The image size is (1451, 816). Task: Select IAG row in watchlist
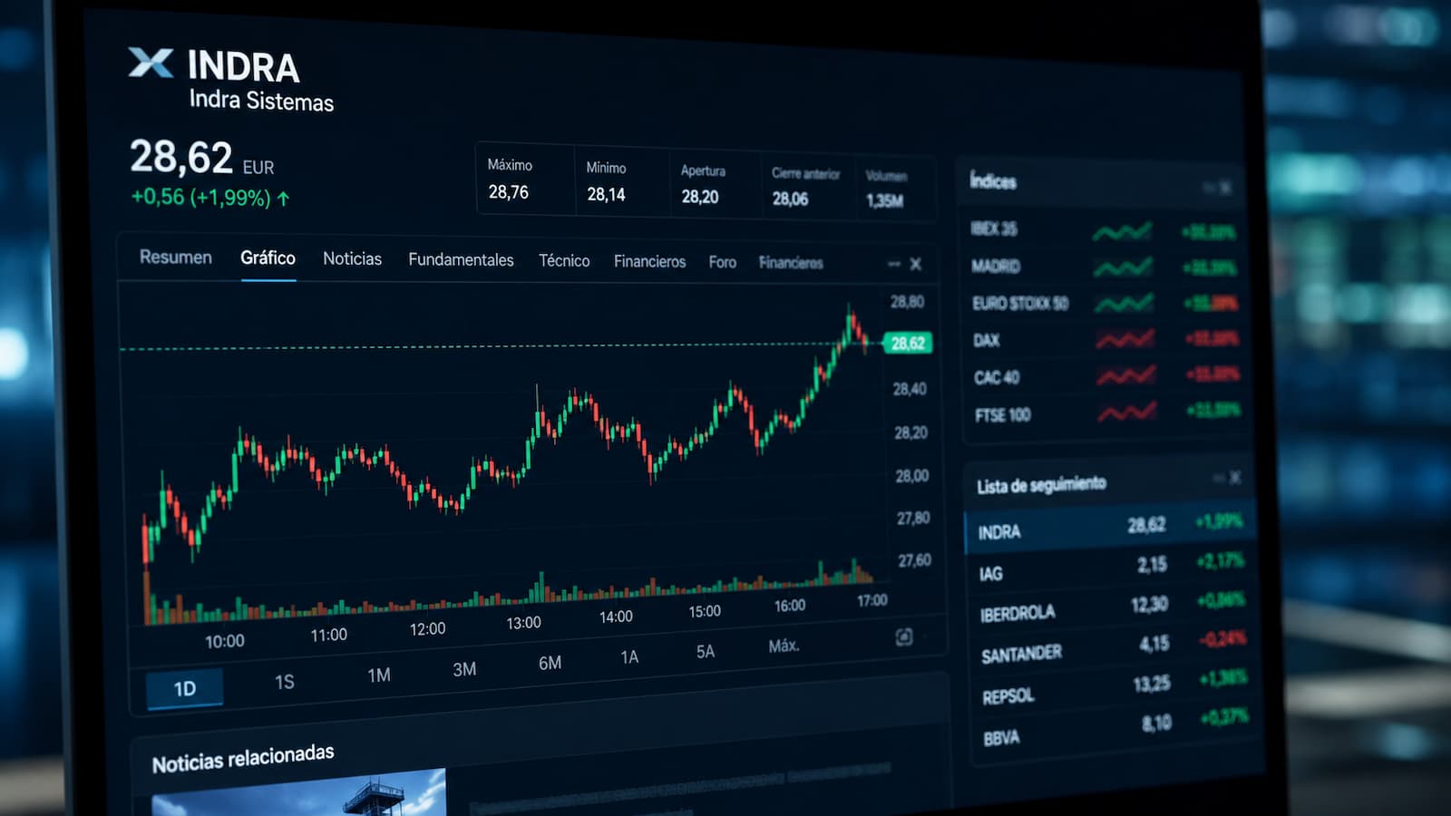(x=1111, y=568)
